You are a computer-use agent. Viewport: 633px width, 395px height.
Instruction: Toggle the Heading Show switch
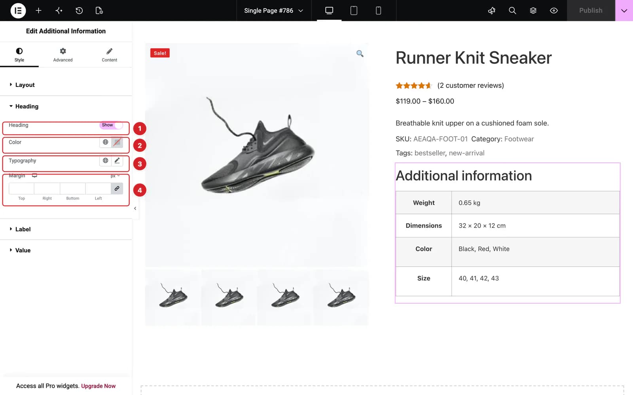pos(111,125)
